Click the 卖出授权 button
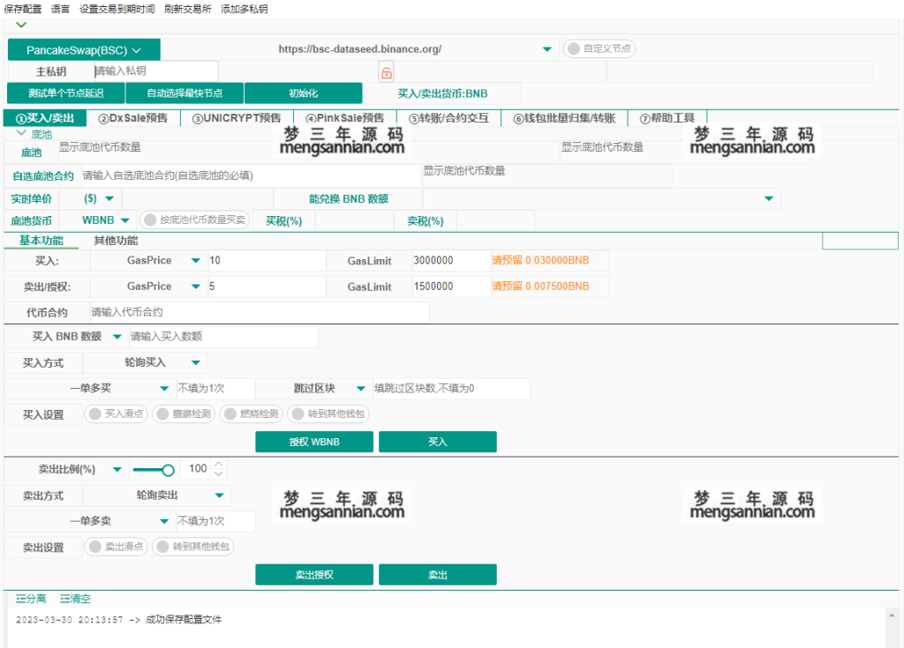The width and height of the screenshot is (904, 648). [x=314, y=574]
